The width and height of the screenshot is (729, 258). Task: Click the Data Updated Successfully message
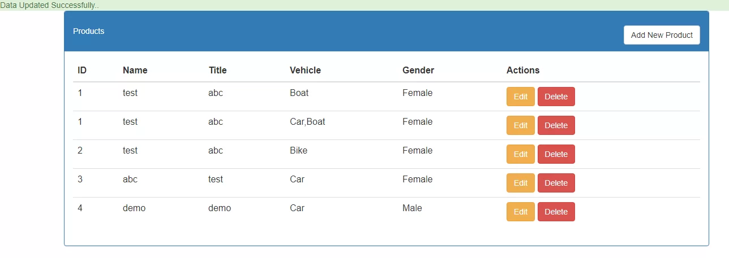(50, 5)
